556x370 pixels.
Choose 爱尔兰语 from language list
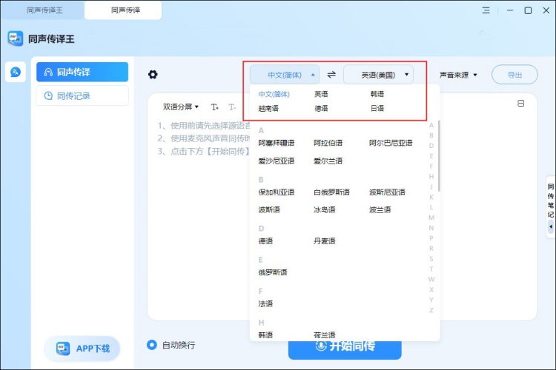coord(328,161)
